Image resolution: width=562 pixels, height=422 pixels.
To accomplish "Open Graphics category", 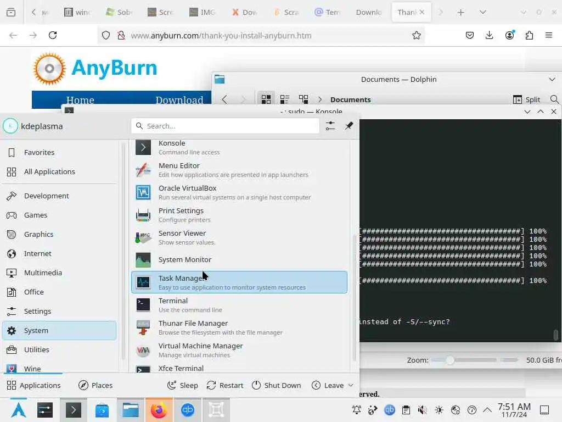I will click(59, 234).
